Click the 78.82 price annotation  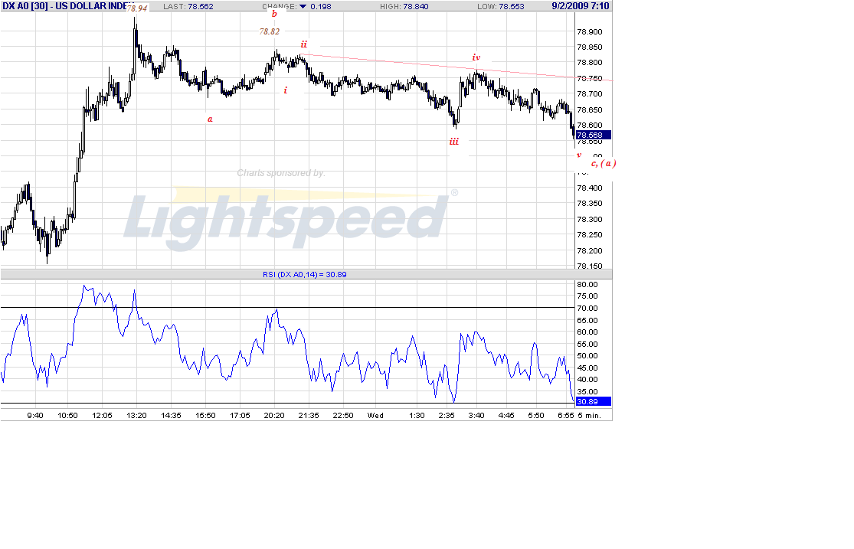coord(269,31)
